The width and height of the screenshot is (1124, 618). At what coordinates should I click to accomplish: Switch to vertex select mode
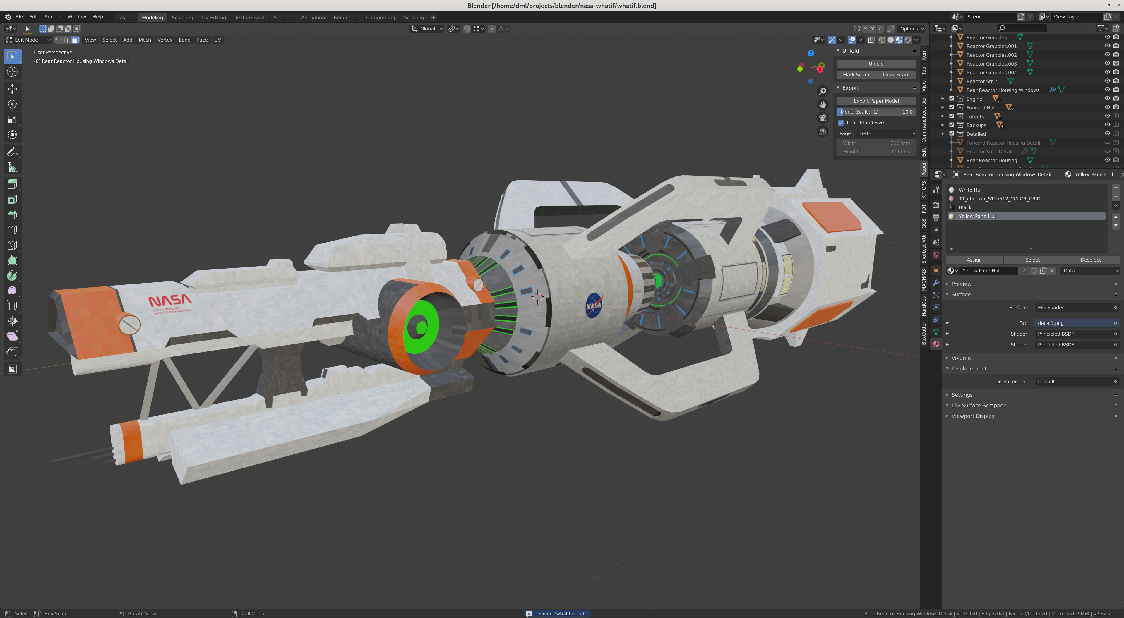(x=59, y=40)
